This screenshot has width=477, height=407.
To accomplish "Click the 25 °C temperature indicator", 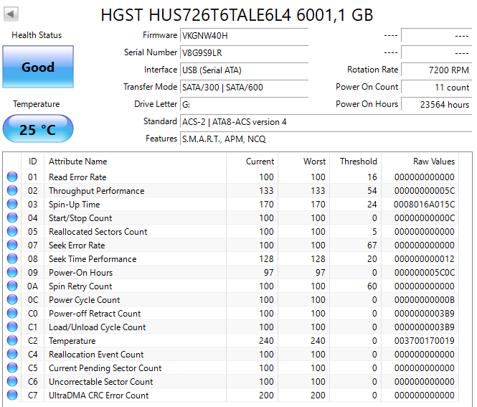I will coord(37,130).
